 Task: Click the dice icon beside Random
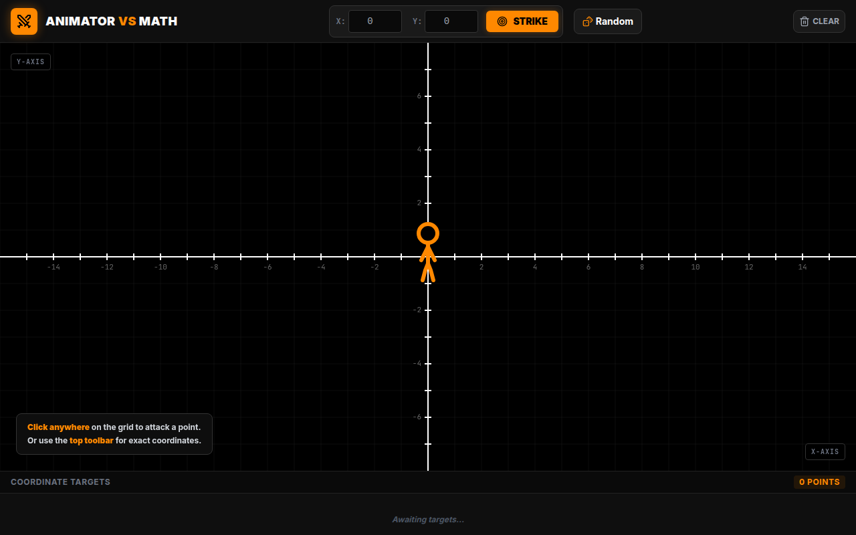[x=587, y=21]
